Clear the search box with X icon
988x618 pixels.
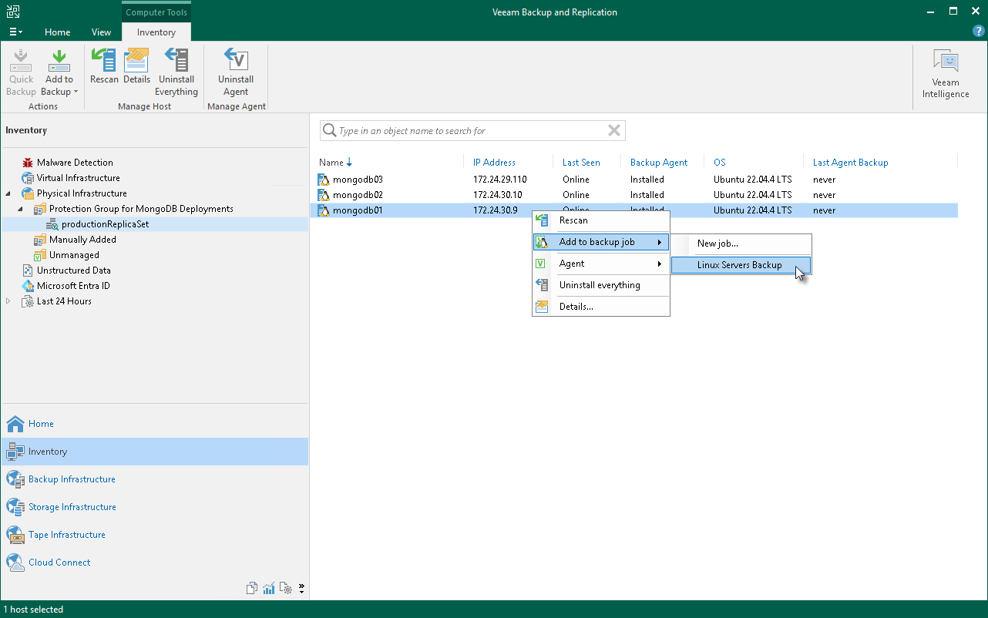pyautogui.click(x=614, y=131)
